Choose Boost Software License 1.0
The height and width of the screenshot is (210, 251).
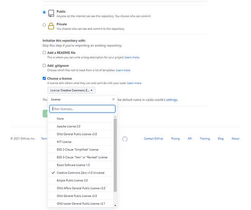point(80,165)
